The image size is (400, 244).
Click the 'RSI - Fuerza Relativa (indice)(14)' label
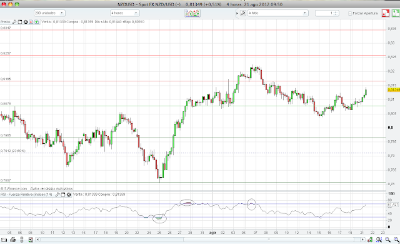[26, 195]
